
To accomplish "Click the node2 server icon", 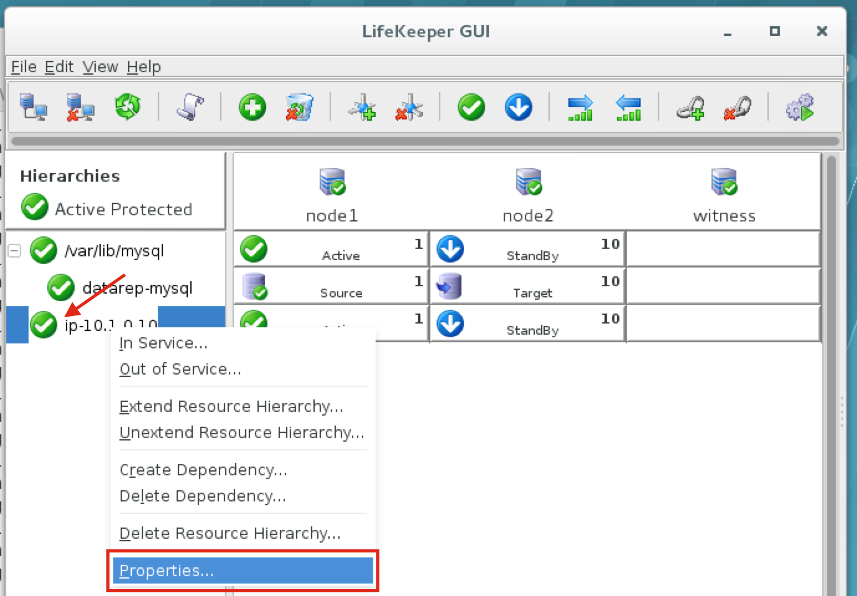I will (x=529, y=182).
